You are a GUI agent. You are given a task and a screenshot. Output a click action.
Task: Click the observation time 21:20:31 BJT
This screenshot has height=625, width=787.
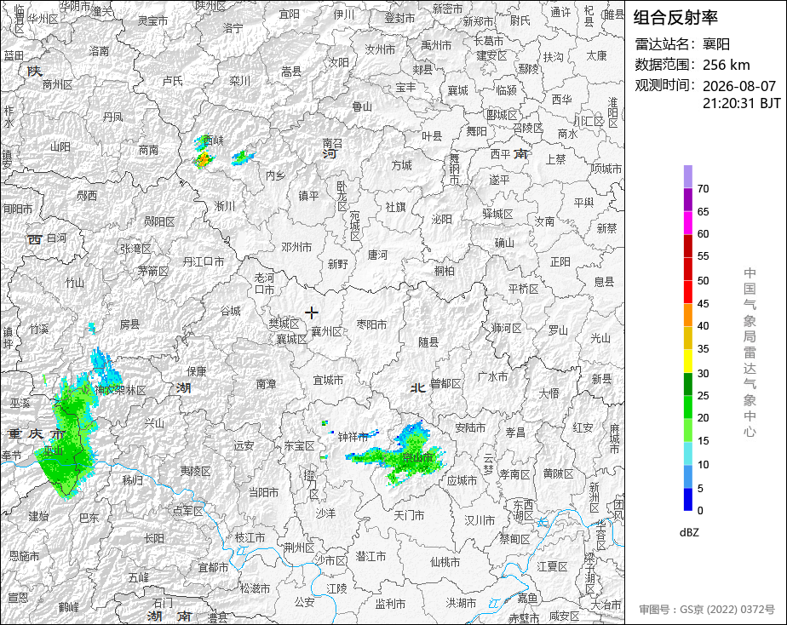pos(741,103)
